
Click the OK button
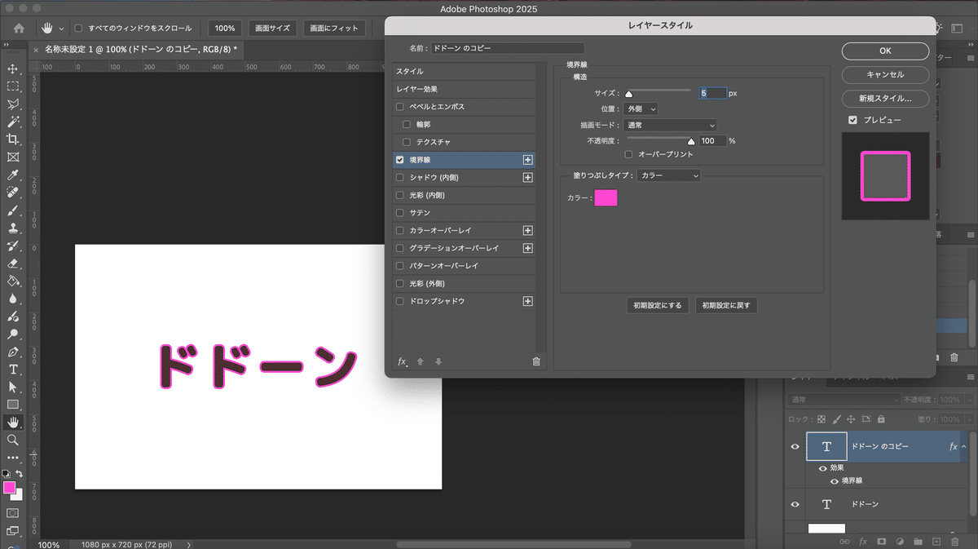point(885,51)
